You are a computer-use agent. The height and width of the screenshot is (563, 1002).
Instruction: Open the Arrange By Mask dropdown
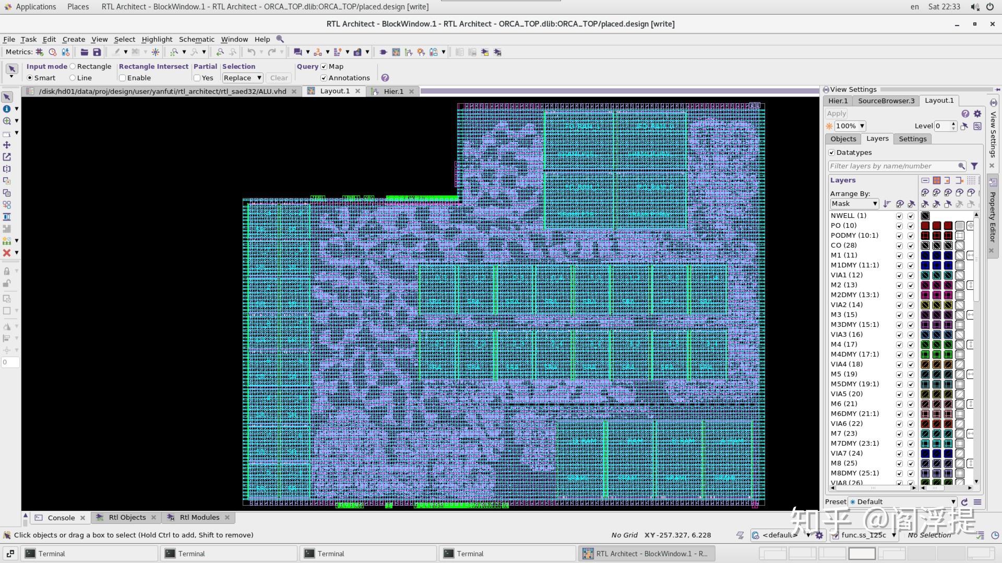pyautogui.click(x=854, y=204)
